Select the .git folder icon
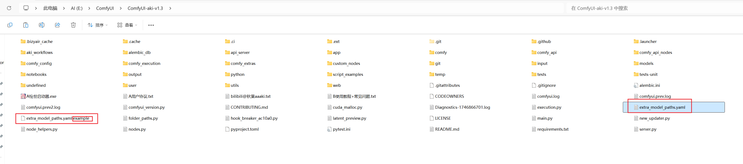 tap(432, 41)
